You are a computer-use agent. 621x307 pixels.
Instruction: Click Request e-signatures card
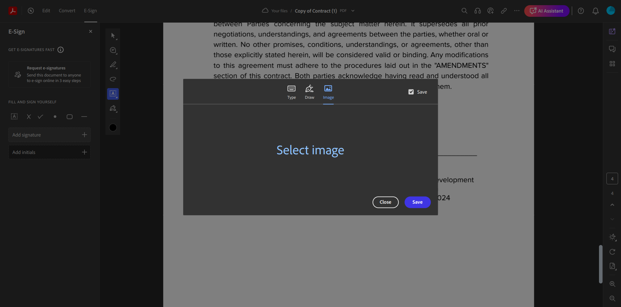click(50, 74)
